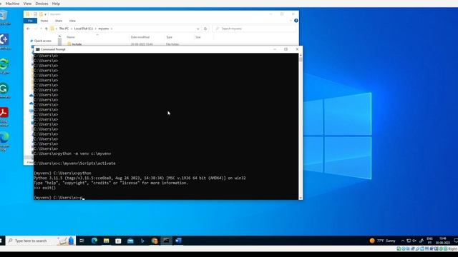Click the Up-one-level arrow in File Explorer

pyautogui.click(x=46, y=29)
